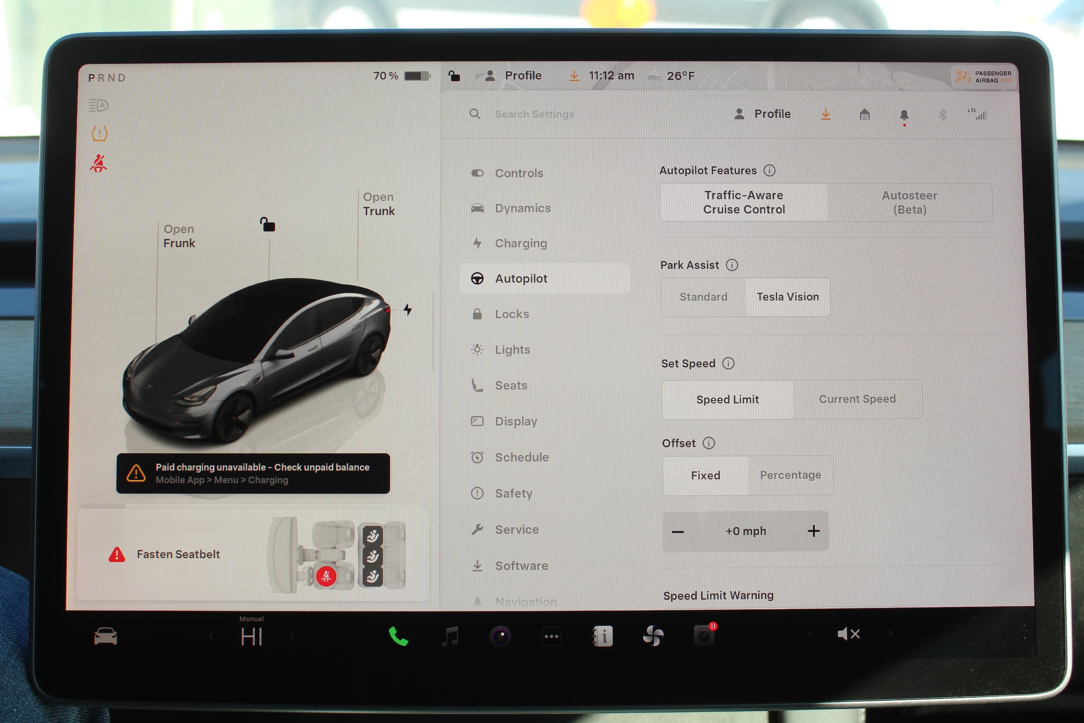
Task: Select Percentage offset option
Action: point(790,475)
